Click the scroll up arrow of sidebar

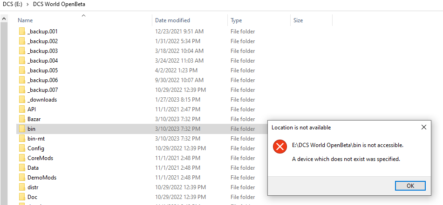4,19
